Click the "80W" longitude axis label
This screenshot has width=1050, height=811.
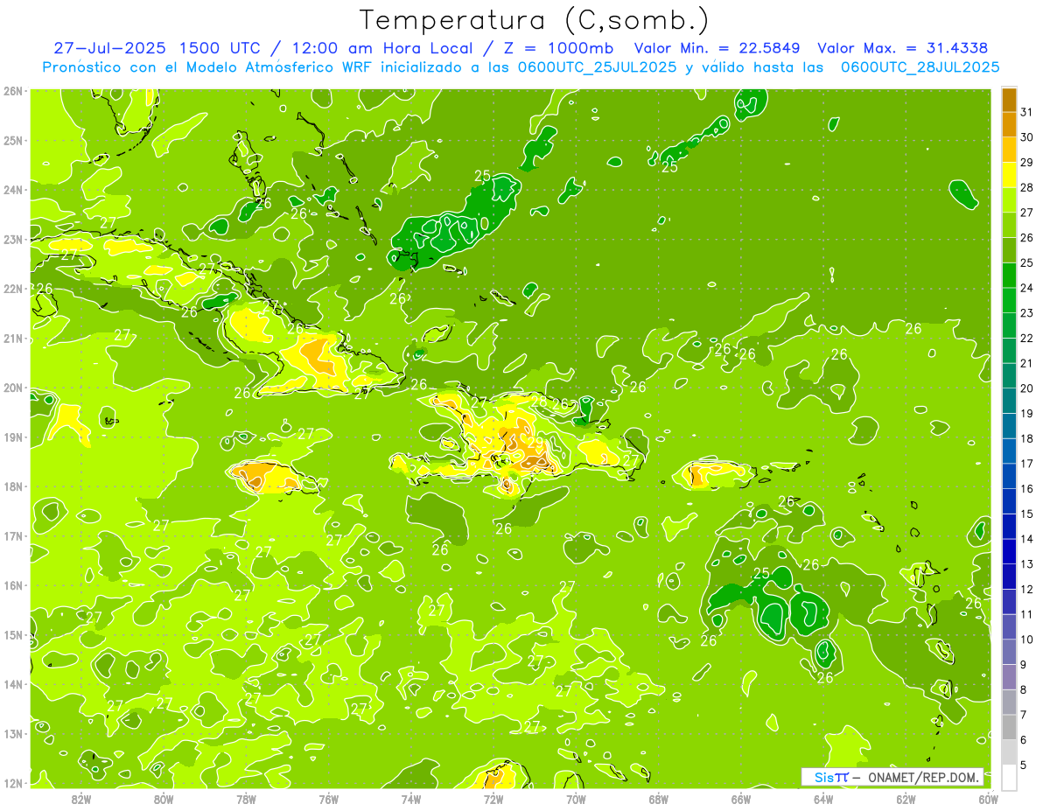163,799
